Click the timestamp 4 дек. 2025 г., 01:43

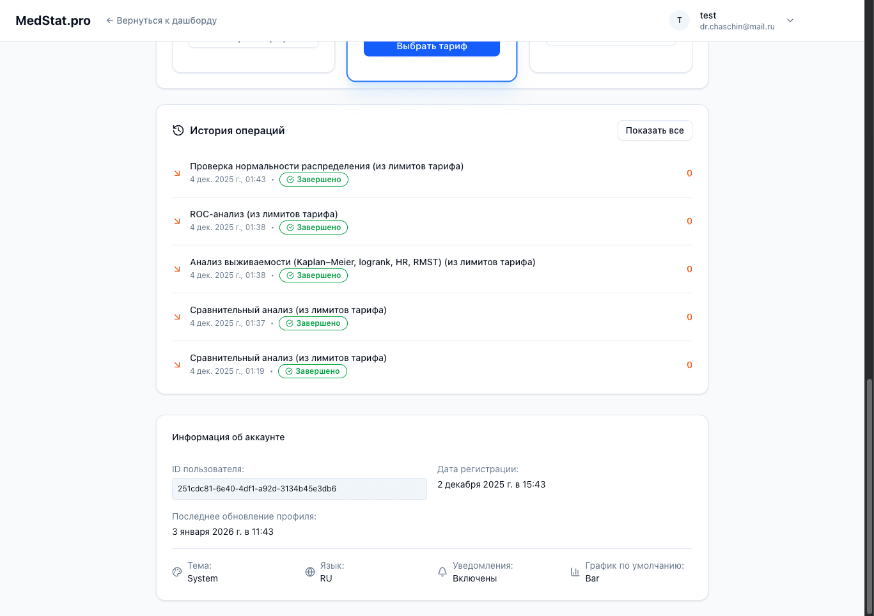pyautogui.click(x=228, y=180)
